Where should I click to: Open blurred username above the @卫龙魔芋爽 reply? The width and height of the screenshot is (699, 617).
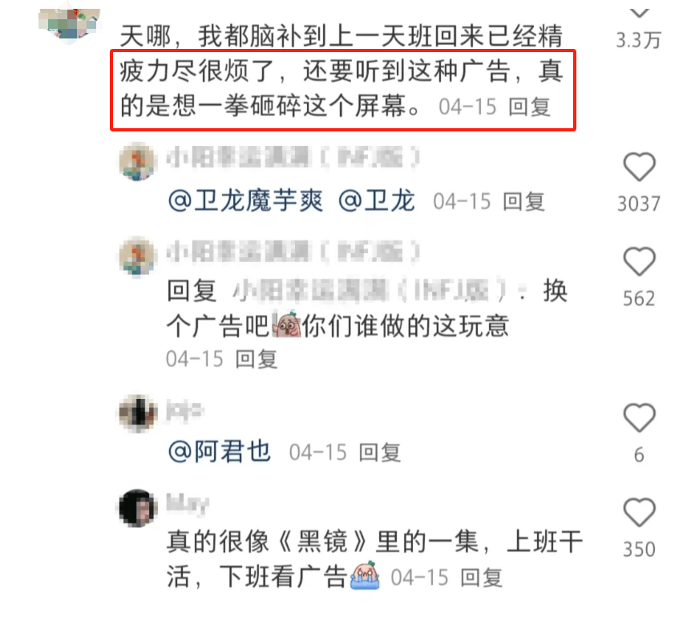[x=293, y=157]
